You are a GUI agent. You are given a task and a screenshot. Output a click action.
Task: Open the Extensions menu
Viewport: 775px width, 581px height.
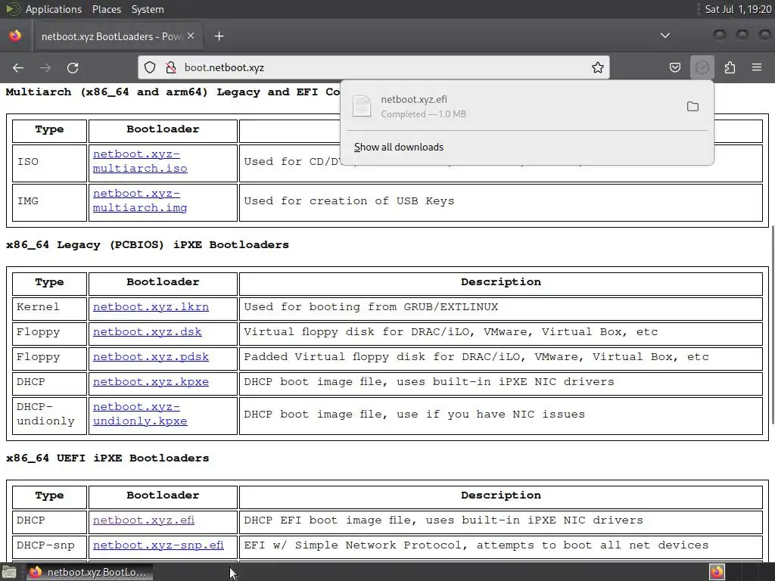click(730, 67)
